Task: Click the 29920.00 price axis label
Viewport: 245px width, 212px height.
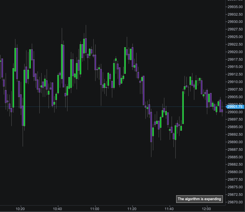Action: [x=235, y=52]
